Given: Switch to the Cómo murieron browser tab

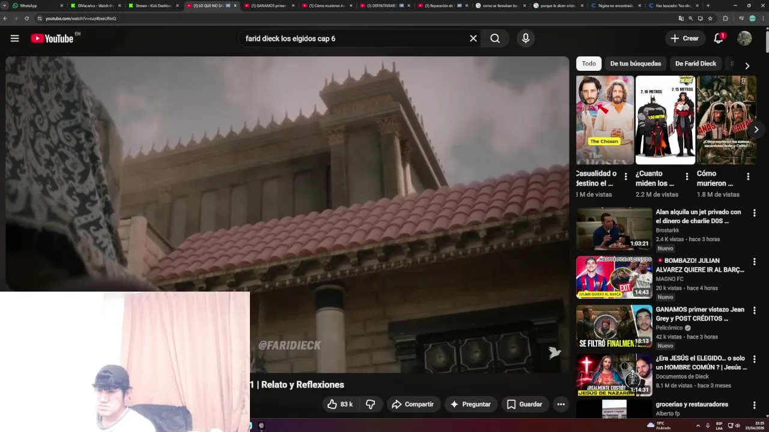Looking at the screenshot, I should click(x=327, y=5).
